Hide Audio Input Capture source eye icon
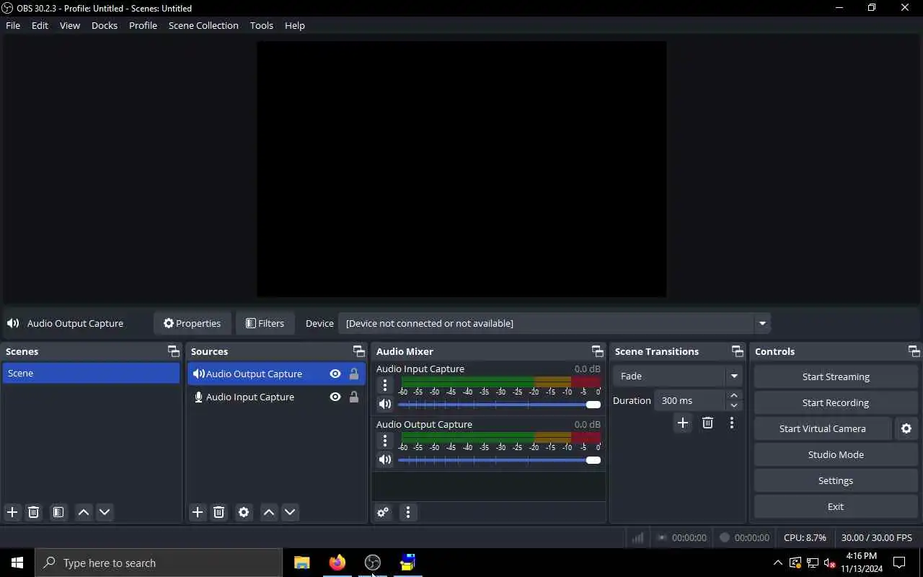The image size is (923, 577). coord(335,397)
